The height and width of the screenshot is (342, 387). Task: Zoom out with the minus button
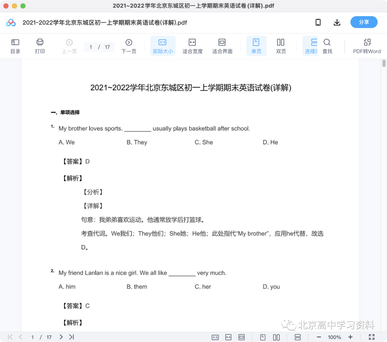[x=319, y=337]
